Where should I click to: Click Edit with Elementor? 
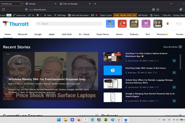coord(78,15)
